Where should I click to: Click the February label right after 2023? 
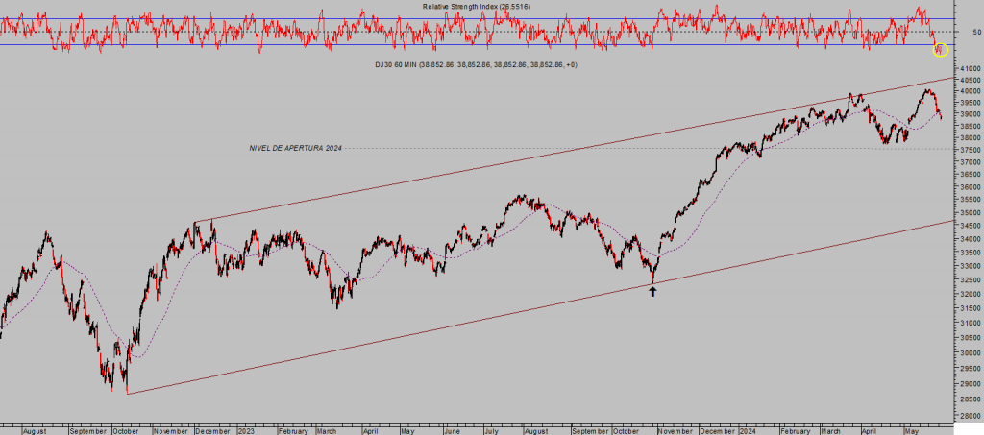coord(293,431)
